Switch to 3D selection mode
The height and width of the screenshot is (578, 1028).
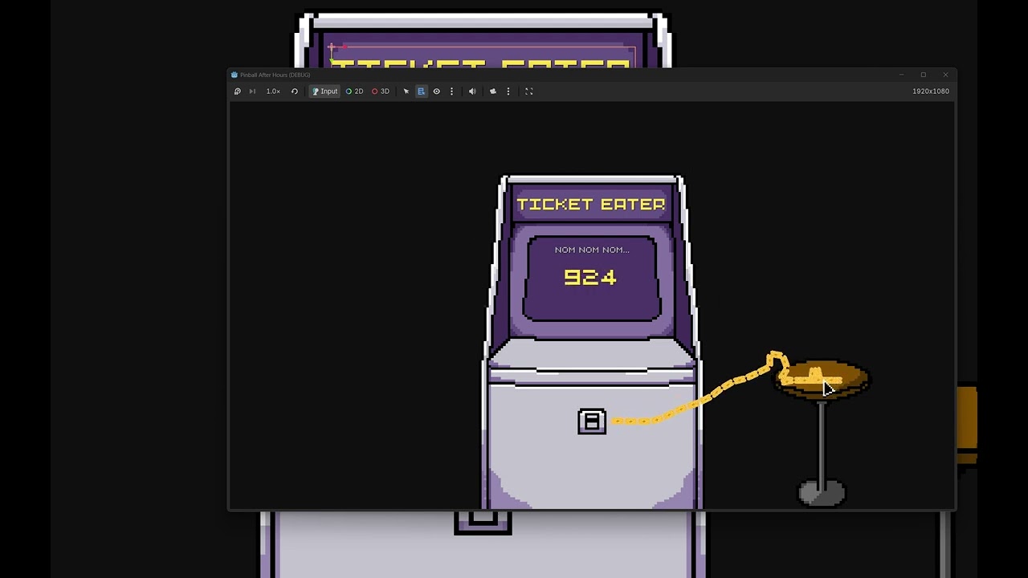pos(381,92)
